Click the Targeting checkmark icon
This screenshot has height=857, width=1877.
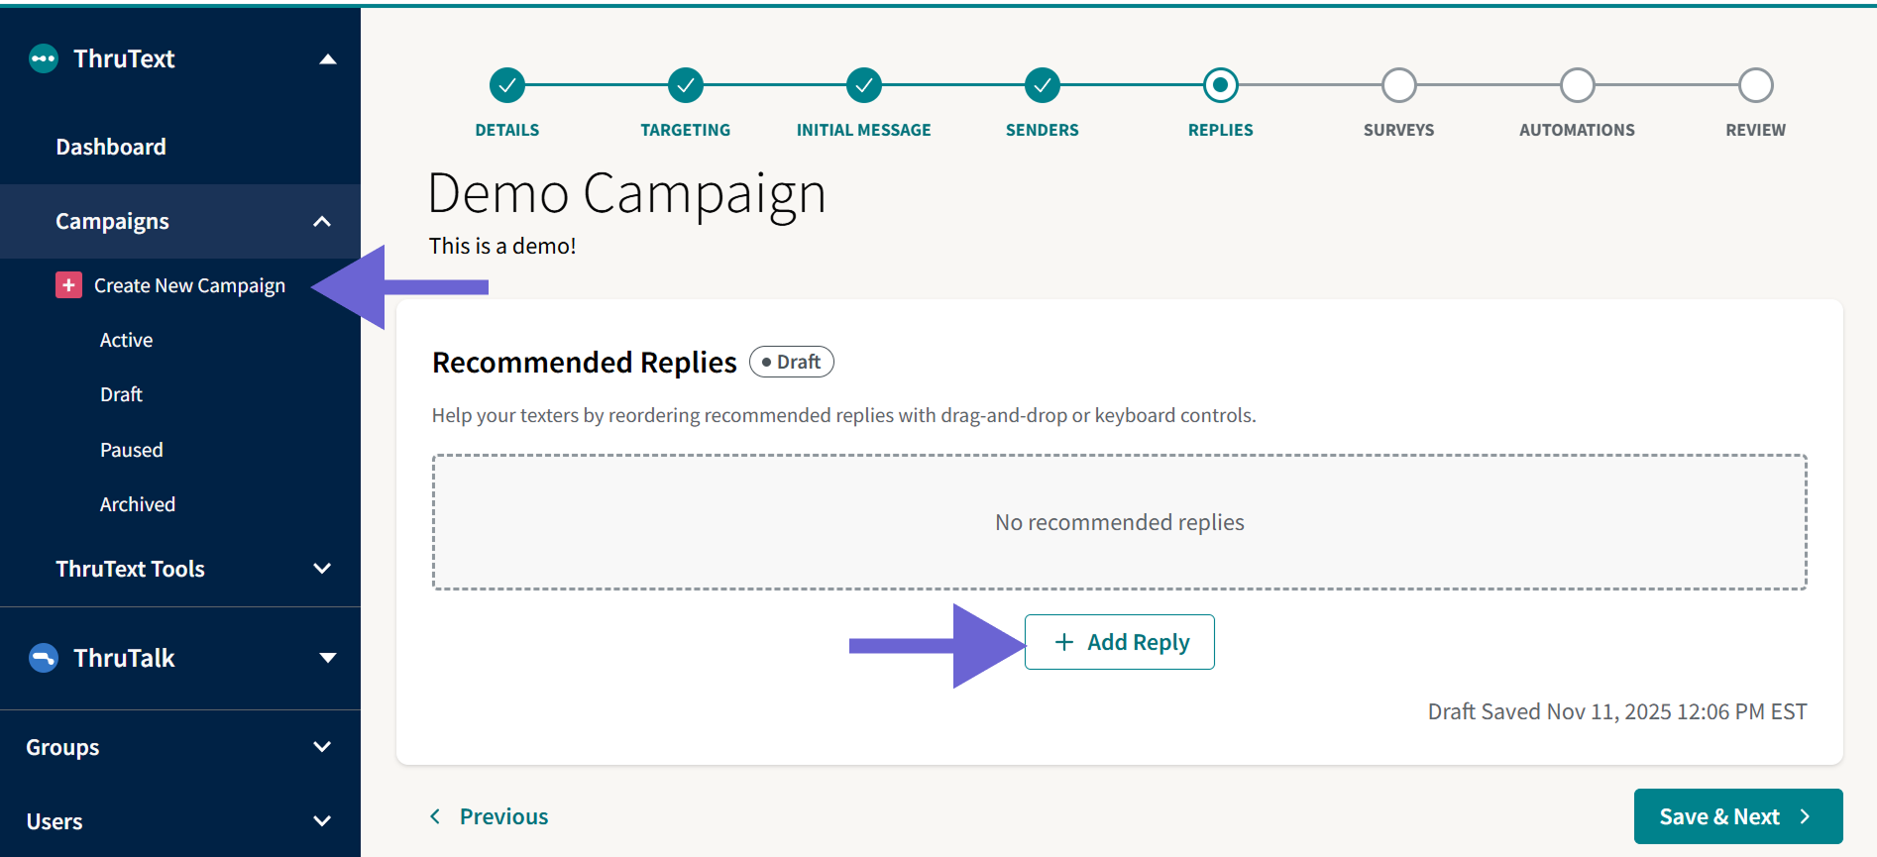tap(685, 85)
